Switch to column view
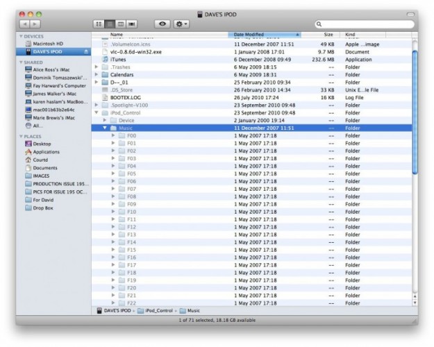Screen dimensions: 434x347 [121, 24]
